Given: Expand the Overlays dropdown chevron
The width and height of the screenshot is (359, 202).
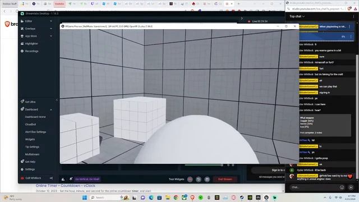Looking at the screenshot, I should [51, 29].
